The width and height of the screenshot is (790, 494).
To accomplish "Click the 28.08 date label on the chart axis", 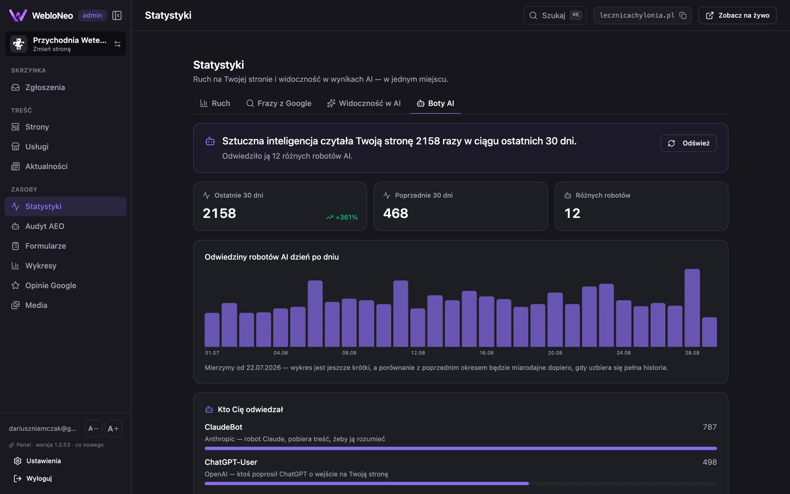I will [x=692, y=353].
